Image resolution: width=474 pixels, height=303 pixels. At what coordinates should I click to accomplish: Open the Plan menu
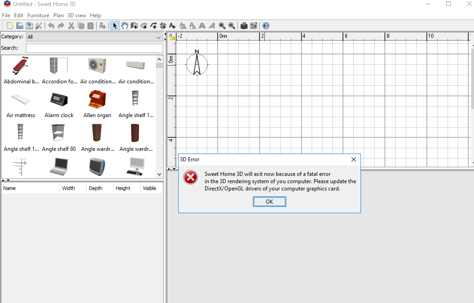[x=59, y=15]
